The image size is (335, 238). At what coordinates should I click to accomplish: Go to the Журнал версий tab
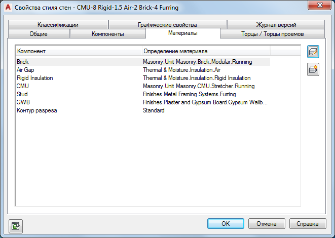[276, 24]
